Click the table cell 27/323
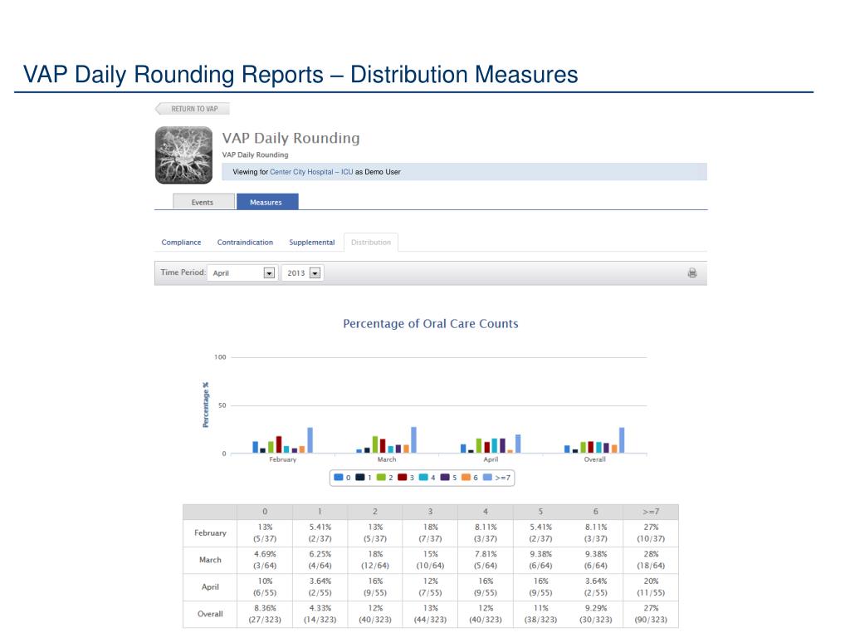 [x=265, y=614]
